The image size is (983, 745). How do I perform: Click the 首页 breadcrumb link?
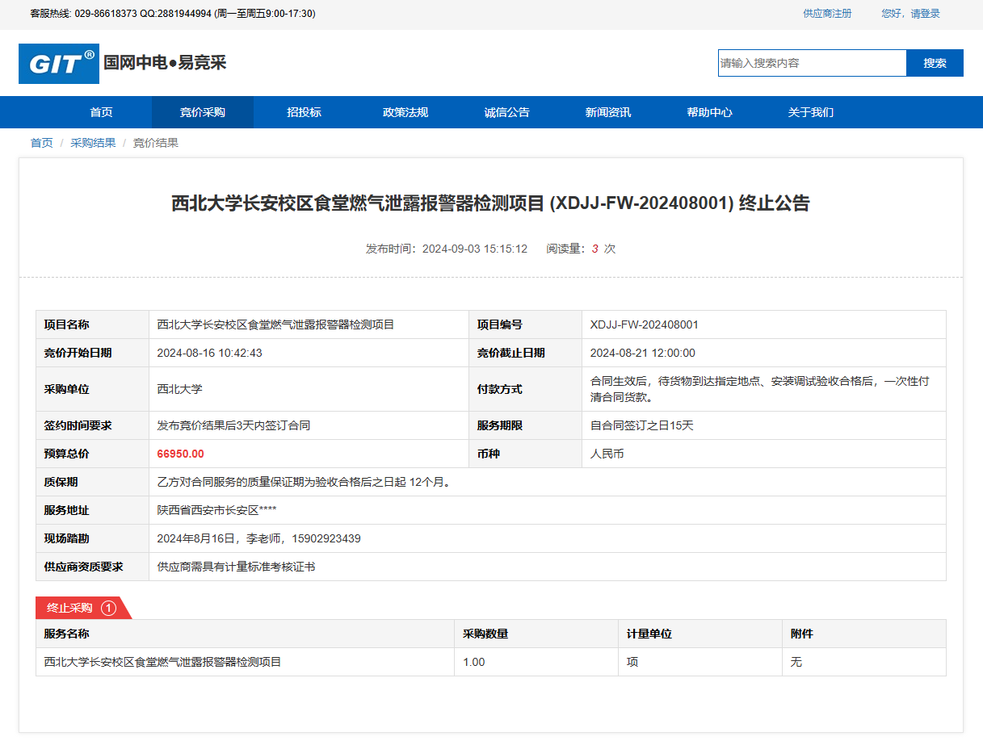[42, 143]
